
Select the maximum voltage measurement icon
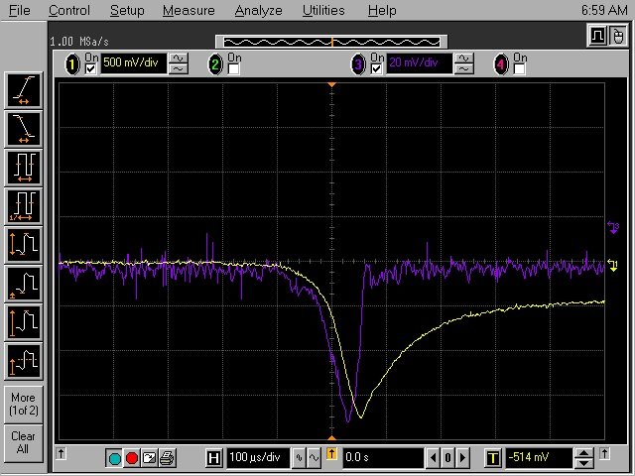[24, 323]
